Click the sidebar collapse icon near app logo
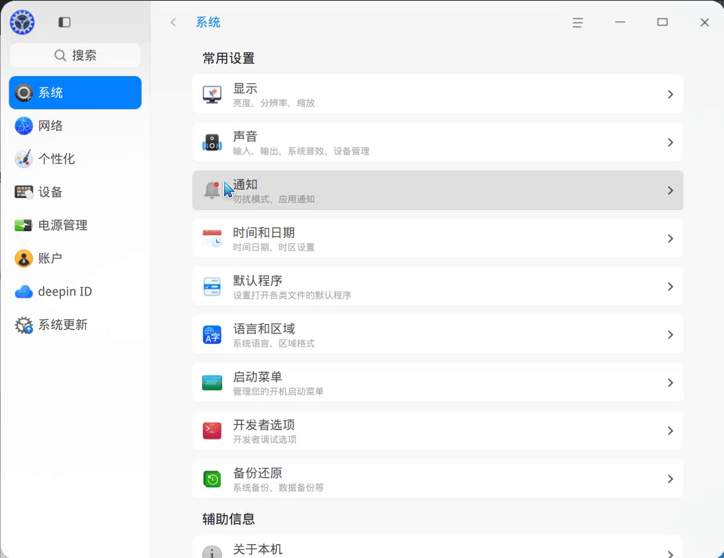724x558 pixels. pyautogui.click(x=64, y=22)
